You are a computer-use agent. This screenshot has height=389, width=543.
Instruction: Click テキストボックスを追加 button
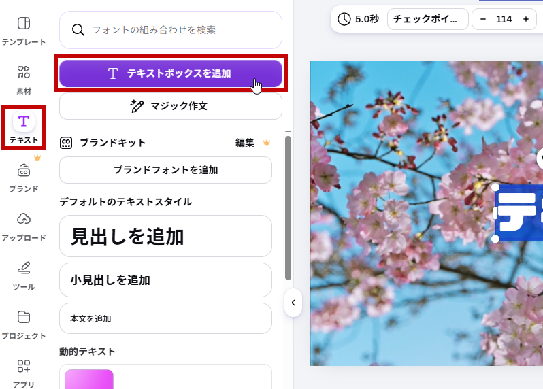[x=171, y=73]
